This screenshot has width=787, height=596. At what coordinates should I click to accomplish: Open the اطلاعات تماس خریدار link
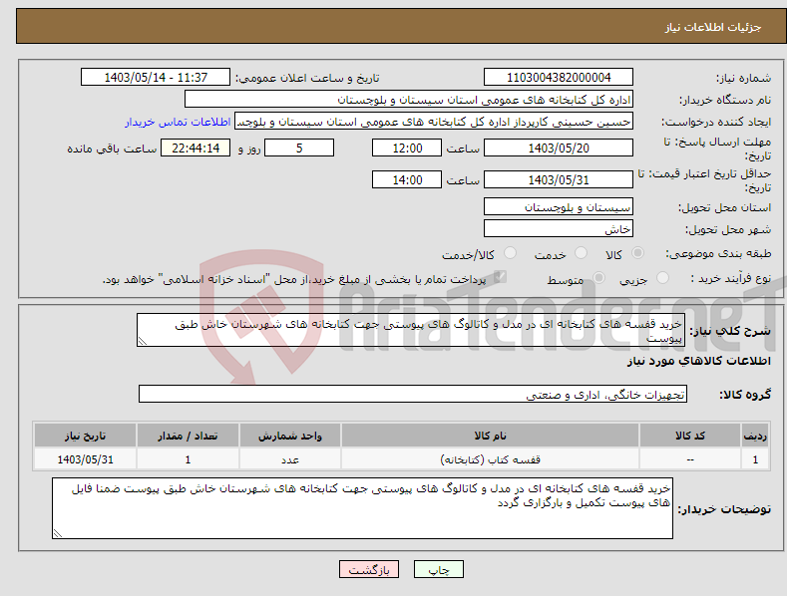[x=178, y=122]
